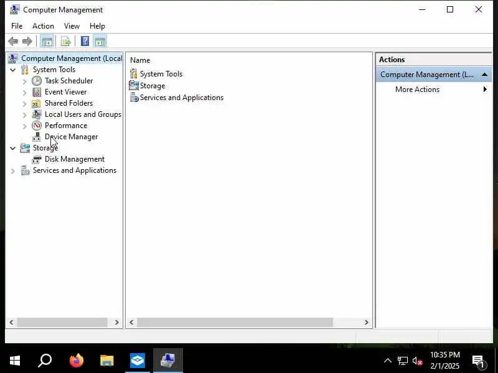Open the Action menu
Screen dimensions: 498x373
(x=43, y=26)
